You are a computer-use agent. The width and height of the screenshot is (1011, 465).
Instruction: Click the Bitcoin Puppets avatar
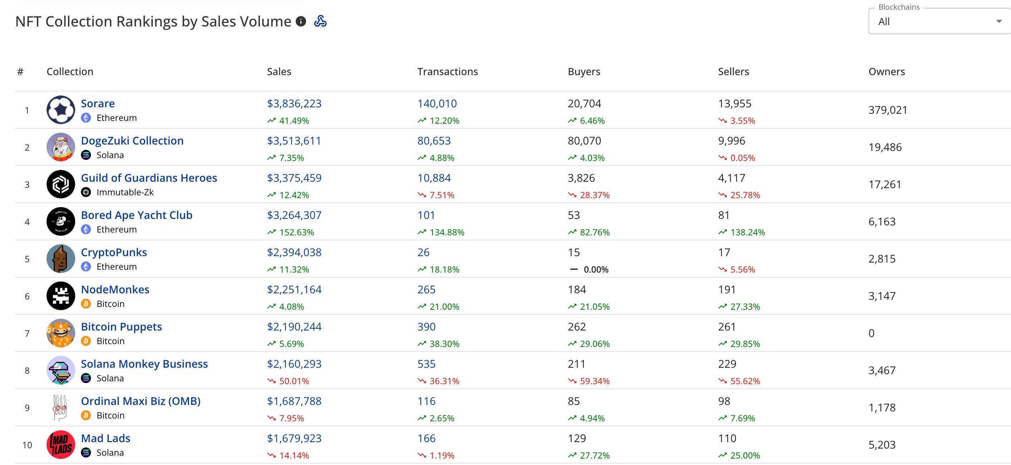(x=61, y=333)
